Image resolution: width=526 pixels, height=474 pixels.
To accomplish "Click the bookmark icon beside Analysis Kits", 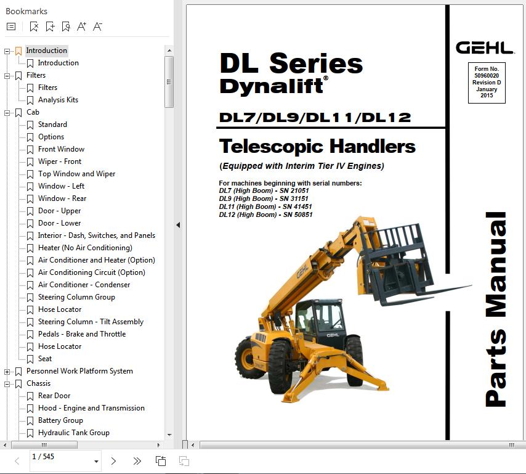I will (x=30, y=100).
